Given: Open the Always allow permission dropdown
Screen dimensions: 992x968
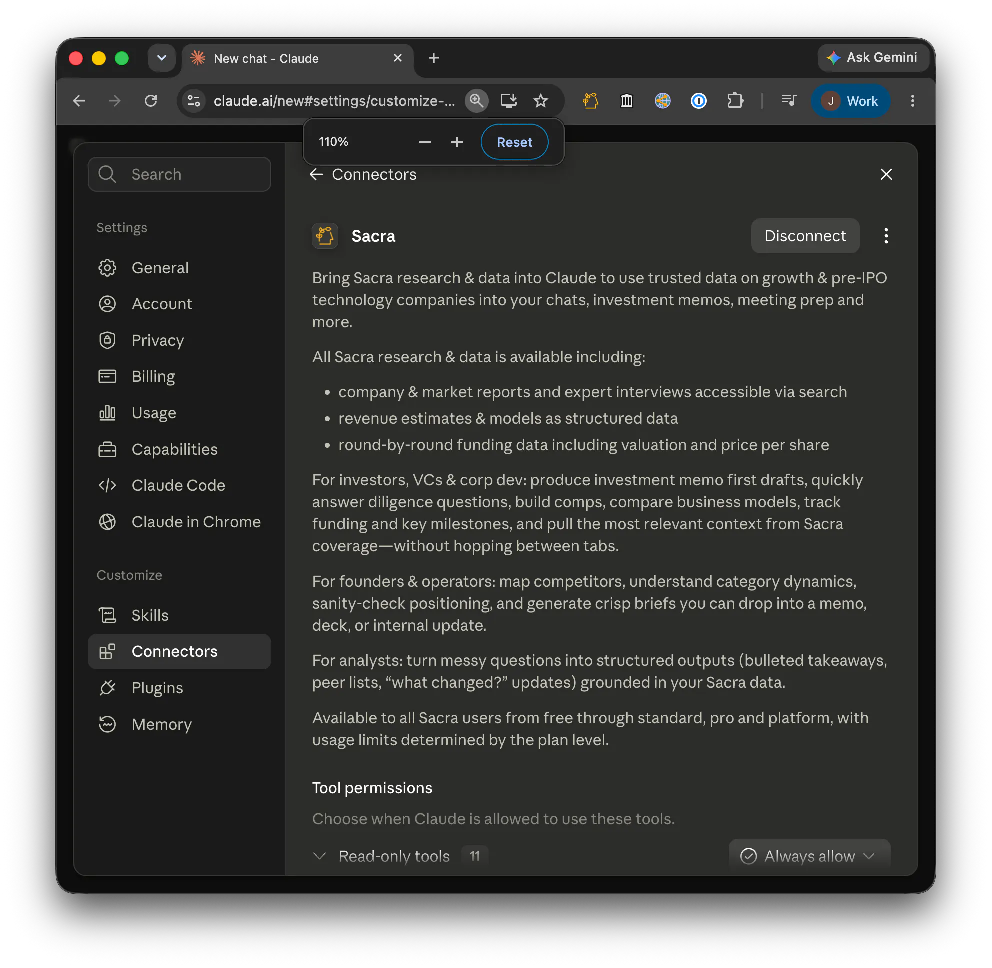Looking at the screenshot, I should pos(809,856).
